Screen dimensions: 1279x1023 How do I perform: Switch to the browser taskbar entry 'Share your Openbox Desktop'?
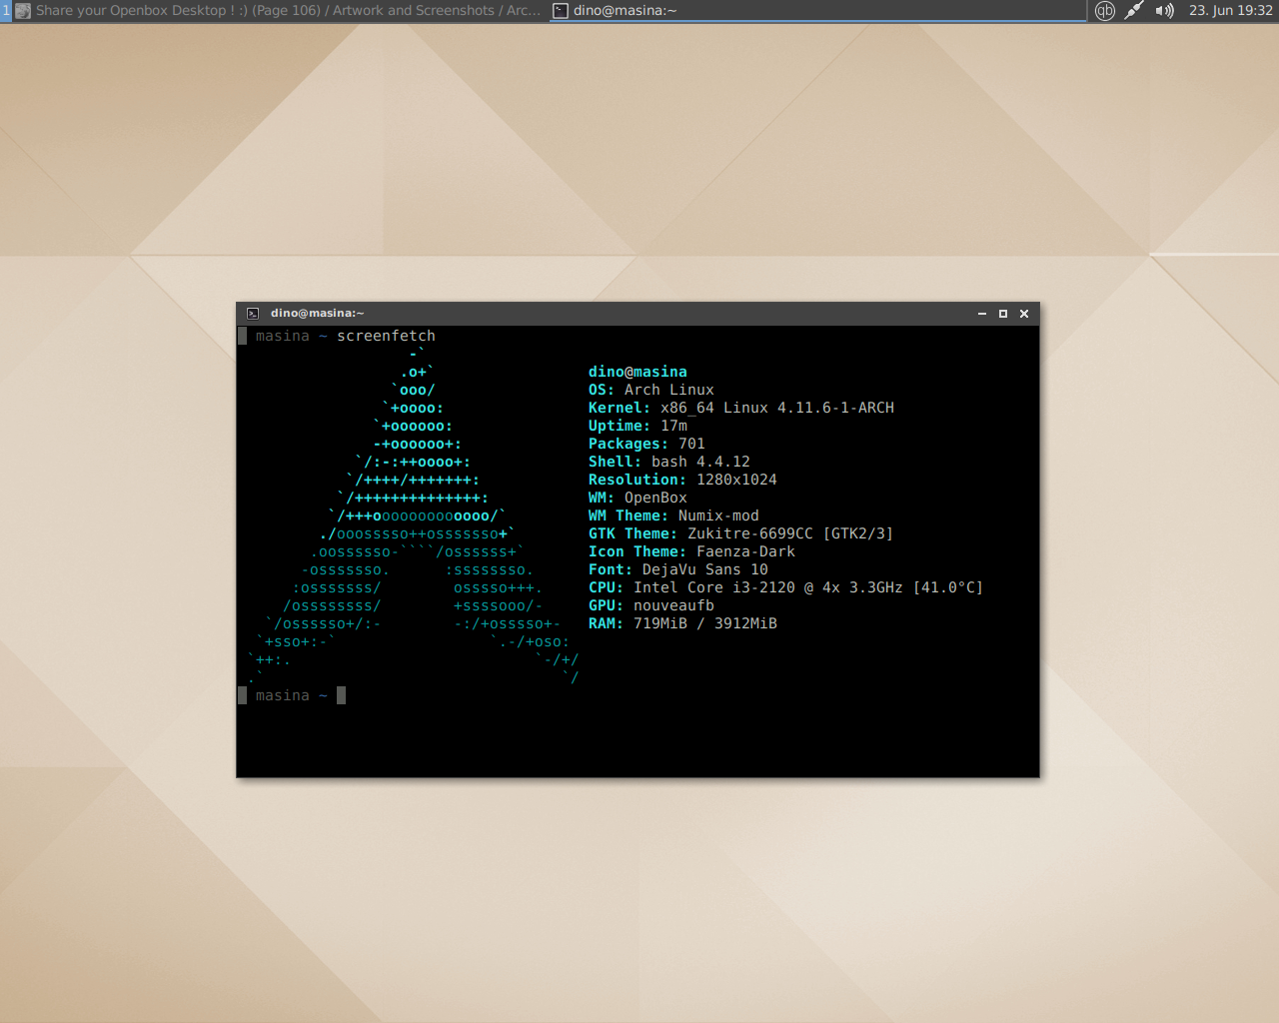[280, 11]
